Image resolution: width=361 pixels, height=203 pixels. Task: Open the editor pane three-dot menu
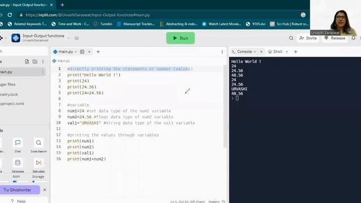coord(222,52)
